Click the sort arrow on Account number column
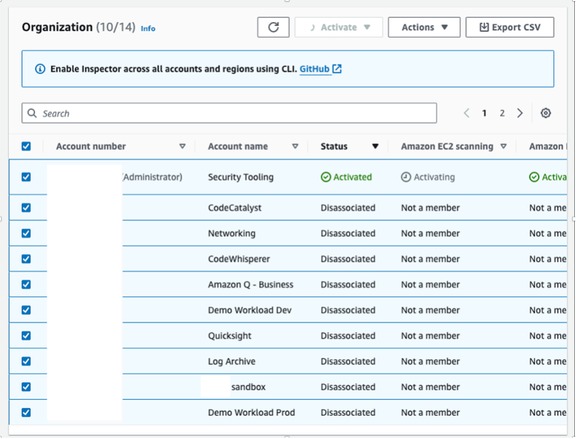The width and height of the screenshot is (576, 439). [183, 146]
